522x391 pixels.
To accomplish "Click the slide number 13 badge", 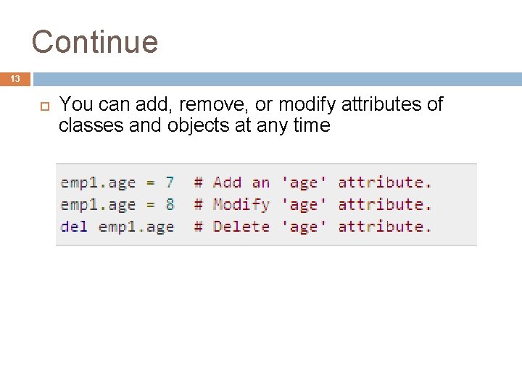I will coord(15,79).
